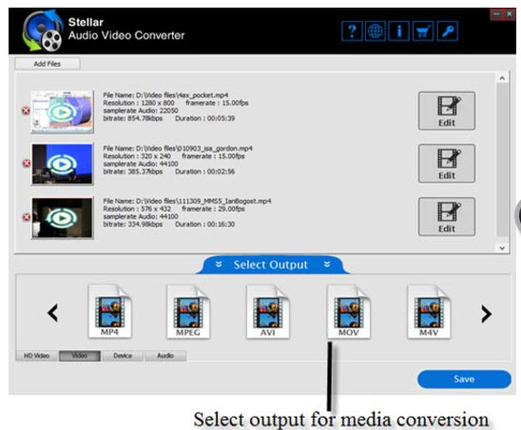The image size is (521, 430).
Task: Click duration text 00:16:30
Action: [221, 225]
